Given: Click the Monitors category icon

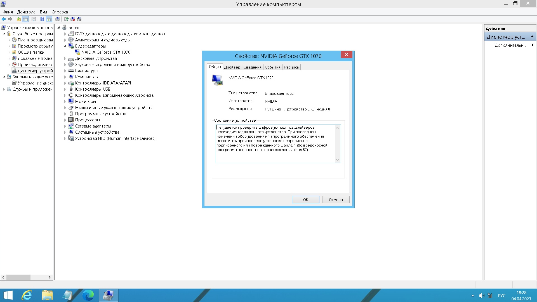Looking at the screenshot, I should (71, 102).
